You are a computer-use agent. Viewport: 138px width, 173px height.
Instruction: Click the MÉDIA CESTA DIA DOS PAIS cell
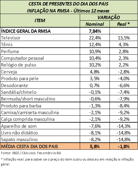click(40, 146)
